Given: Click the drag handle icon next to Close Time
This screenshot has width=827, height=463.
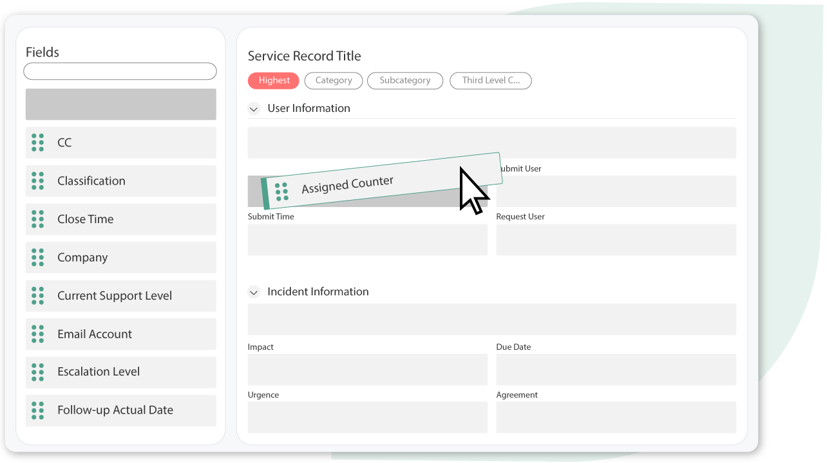Looking at the screenshot, I should coord(38,219).
